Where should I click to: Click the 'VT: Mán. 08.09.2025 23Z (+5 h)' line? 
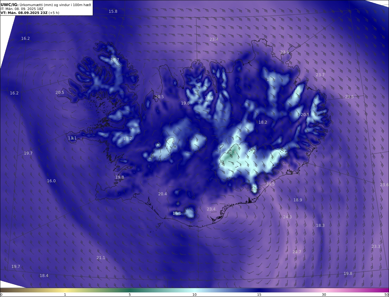[30, 13]
